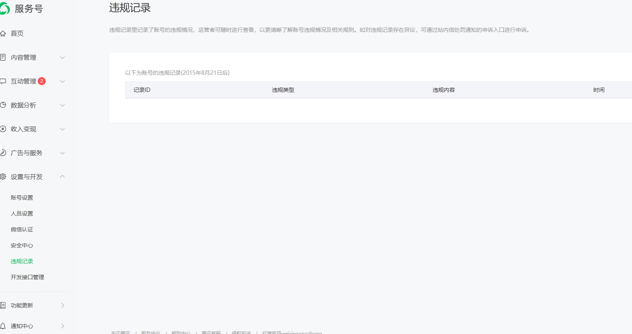Screen dimensions: 632x334
Task: Open the 数据分析 menu
Action: 23,105
